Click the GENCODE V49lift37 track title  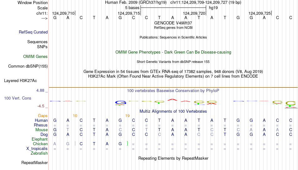(173, 23)
